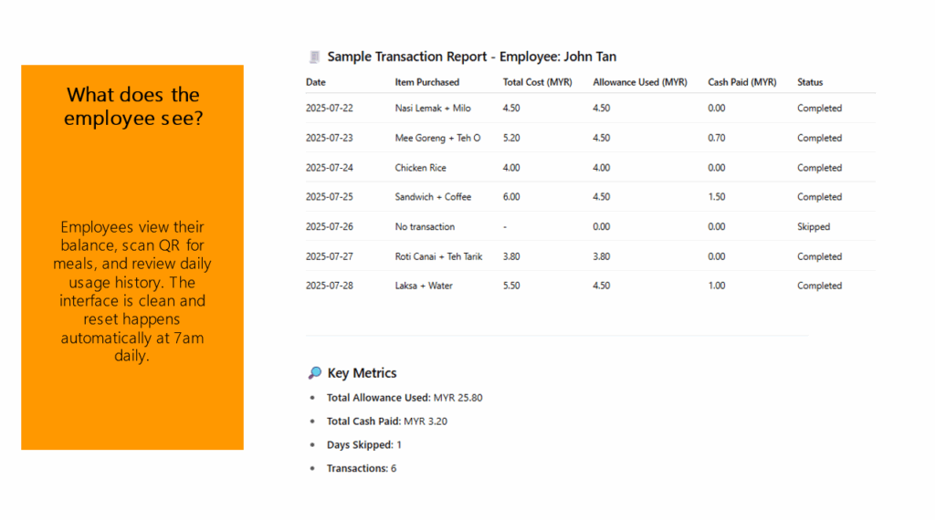Click the Mee Goreng + Teh O entry
The width and height of the screenshot is (935, 520).
click(x=437, y=139)
